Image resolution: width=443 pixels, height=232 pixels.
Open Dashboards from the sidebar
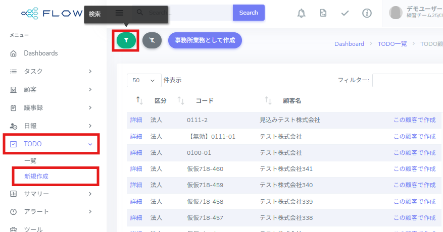click(40, 53)
